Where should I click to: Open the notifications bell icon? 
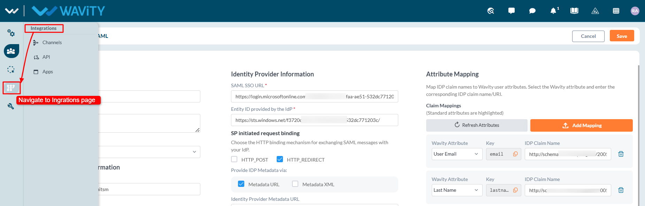point(553,11)
